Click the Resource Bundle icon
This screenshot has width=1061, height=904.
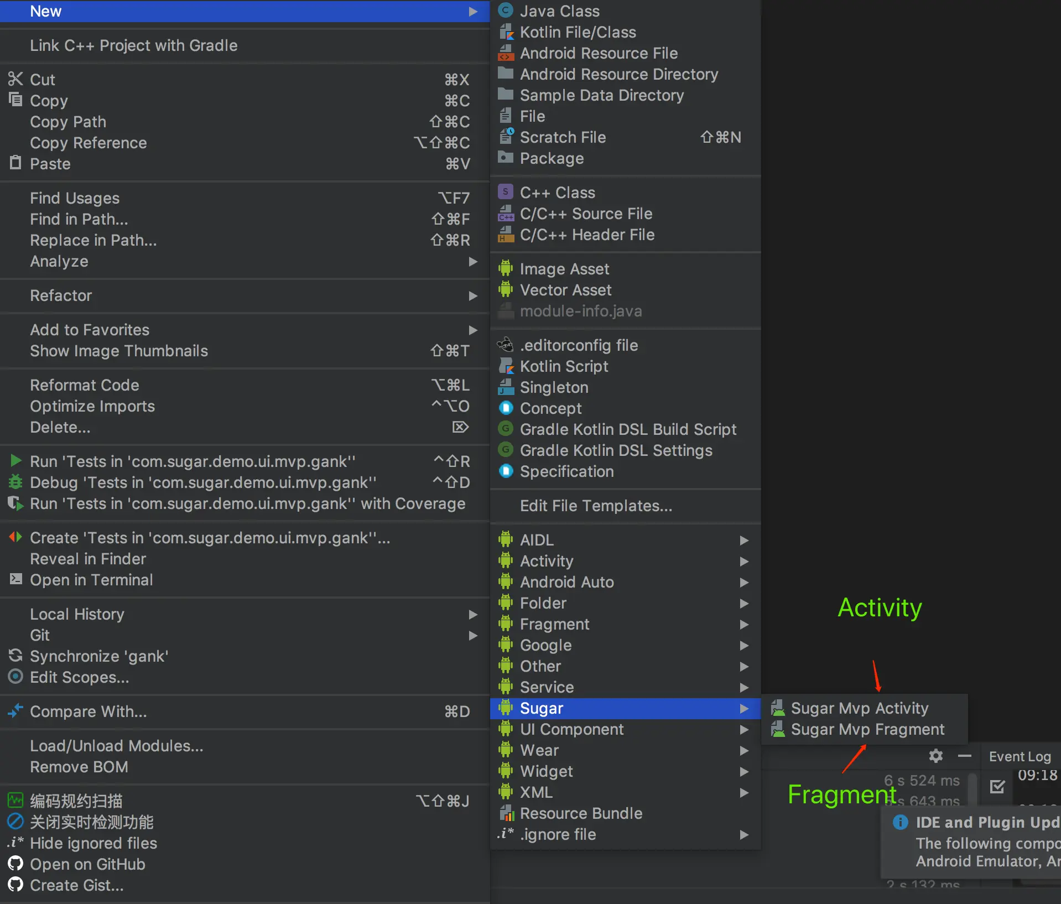coord(506,813)
